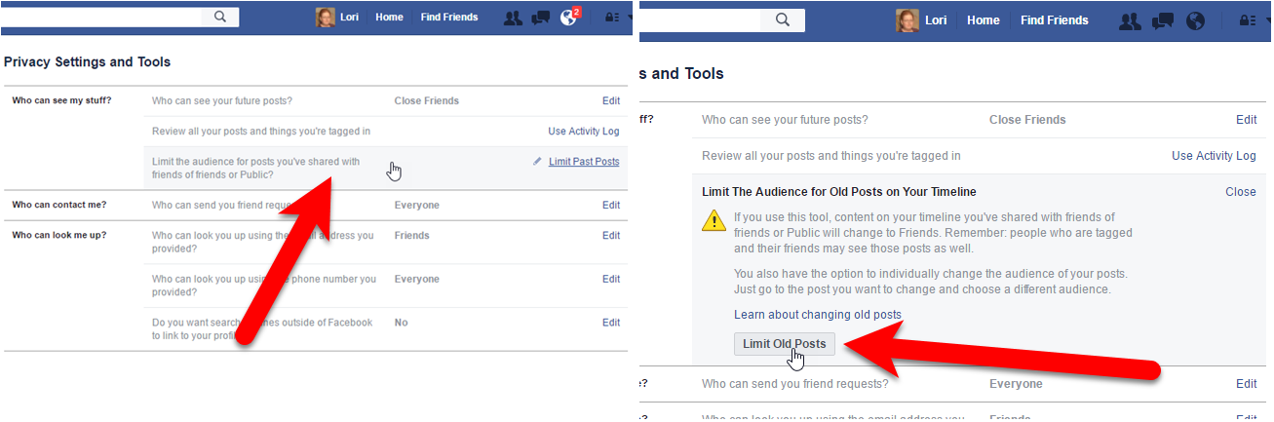Close the Limit Audience for Old Posts section
This screenshot has height=422, width=1274.
coord(1241,192)
